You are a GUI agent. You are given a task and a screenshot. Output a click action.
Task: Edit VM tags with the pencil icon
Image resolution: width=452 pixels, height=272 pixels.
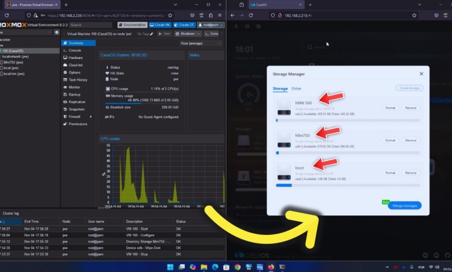152,34
